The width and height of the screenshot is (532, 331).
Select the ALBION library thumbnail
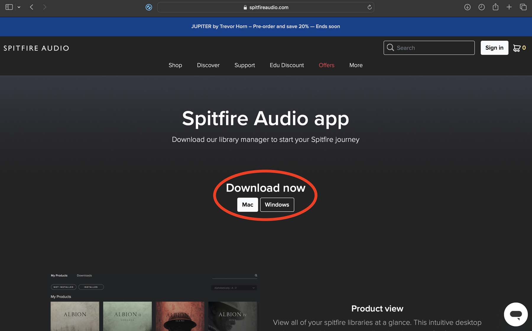(75, 316)
